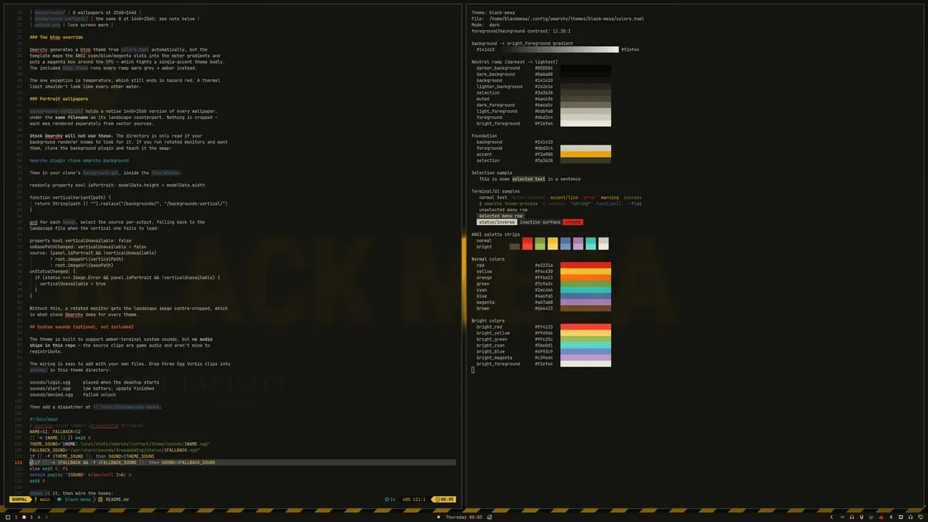Click the hex value #f2a900 for accent
Viewport: 928px width, 522px height.
coord(544,154)
